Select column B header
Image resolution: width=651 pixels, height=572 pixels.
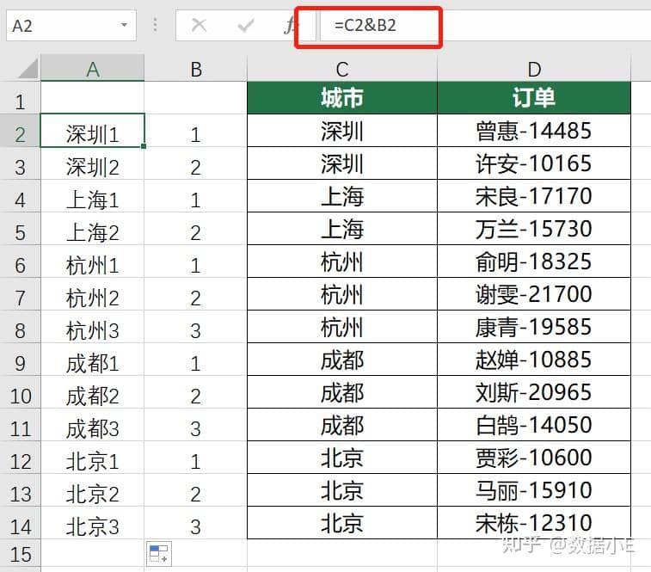coord(195,70)
